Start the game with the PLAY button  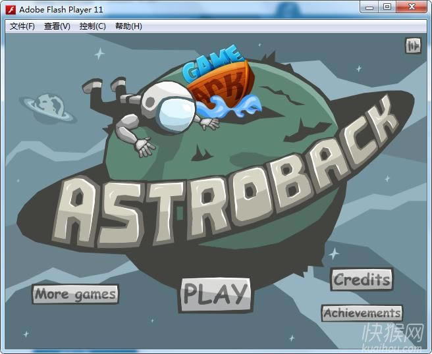(215, 294)
